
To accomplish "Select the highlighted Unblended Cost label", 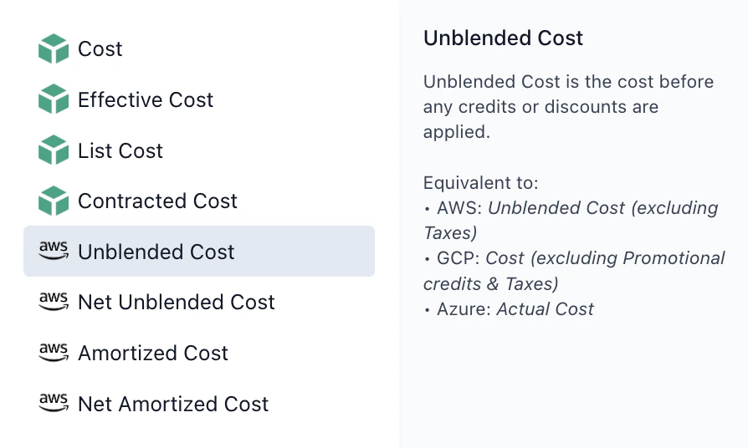I will 156,252.
